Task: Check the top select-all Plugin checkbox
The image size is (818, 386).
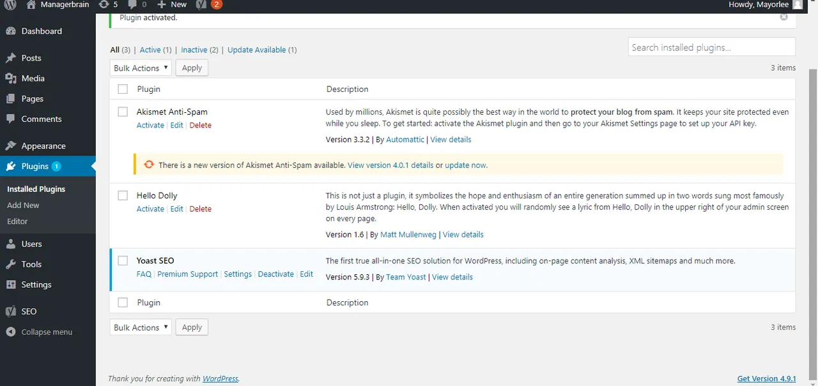Action: click(x=123, y=89)
